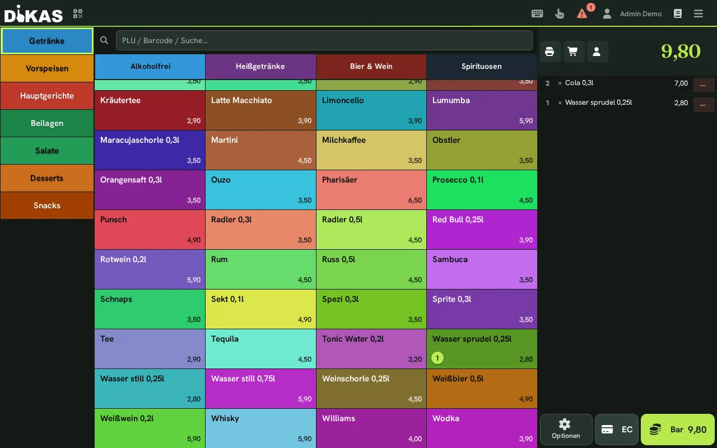This screenshot has width=717, height=448.
Task: Select the Hauptgerichte category
Action: pos(47,96)
